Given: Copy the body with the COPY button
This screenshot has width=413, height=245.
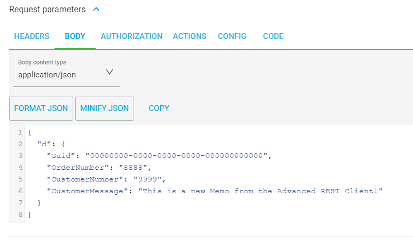Looking at the screenshot, I should click(x=159, y=108).
